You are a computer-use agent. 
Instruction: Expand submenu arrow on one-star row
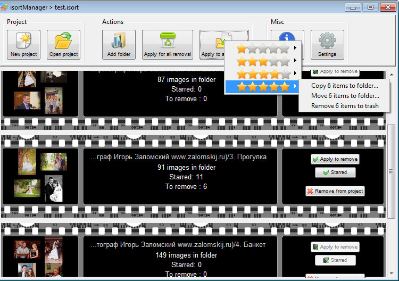(295, 47)
